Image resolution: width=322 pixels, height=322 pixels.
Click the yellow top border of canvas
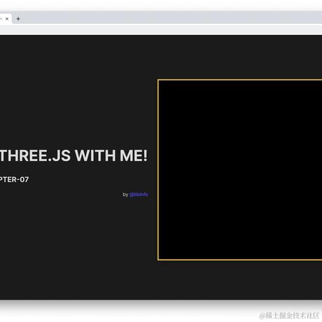point(240,80)
